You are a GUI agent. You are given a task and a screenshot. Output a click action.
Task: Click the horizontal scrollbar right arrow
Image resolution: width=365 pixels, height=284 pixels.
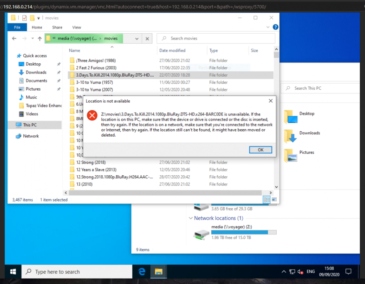point(271,193)
